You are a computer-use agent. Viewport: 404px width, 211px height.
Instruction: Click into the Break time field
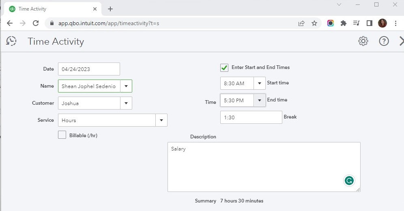[251, 117]
